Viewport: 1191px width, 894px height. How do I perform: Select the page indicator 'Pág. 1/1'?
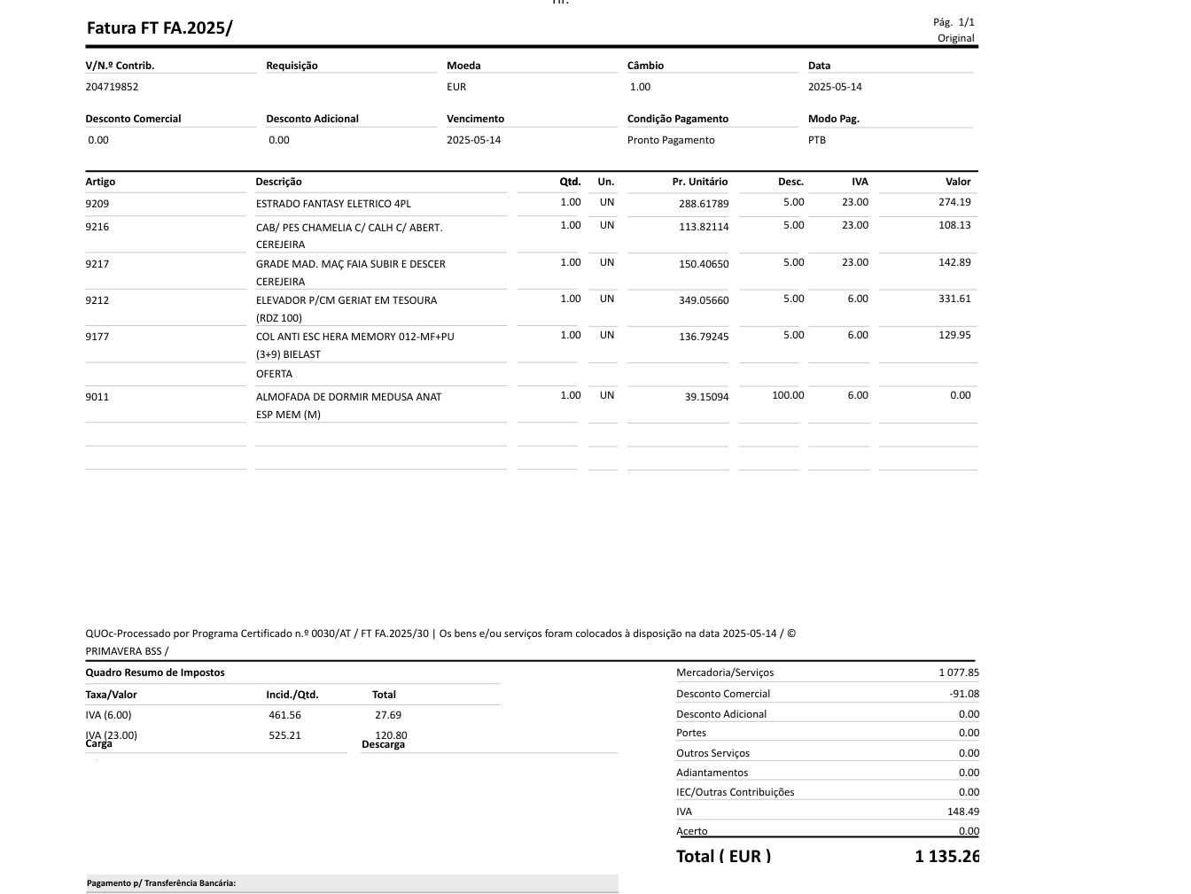954,22
